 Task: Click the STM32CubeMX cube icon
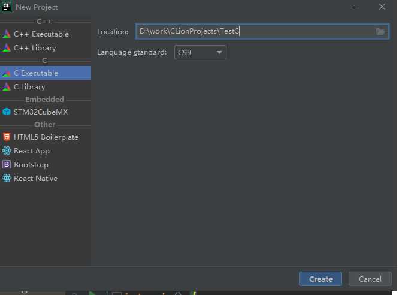[7, 112]
